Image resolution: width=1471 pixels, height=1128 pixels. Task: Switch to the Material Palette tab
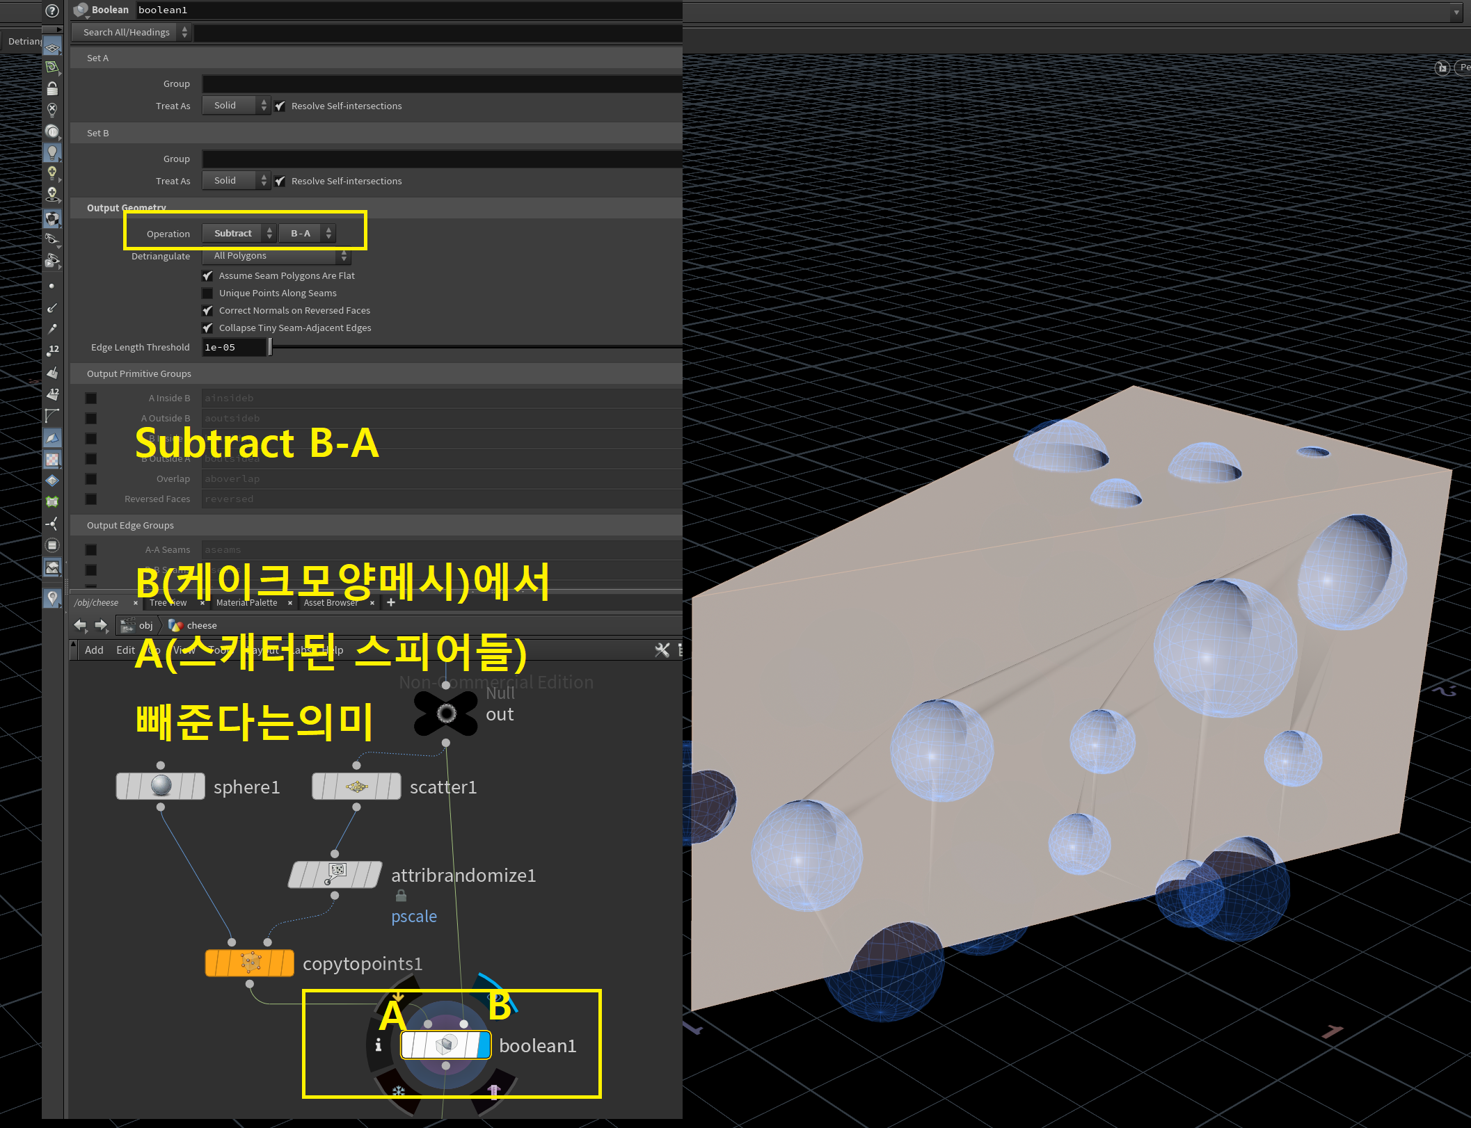[x=246, y=603]
